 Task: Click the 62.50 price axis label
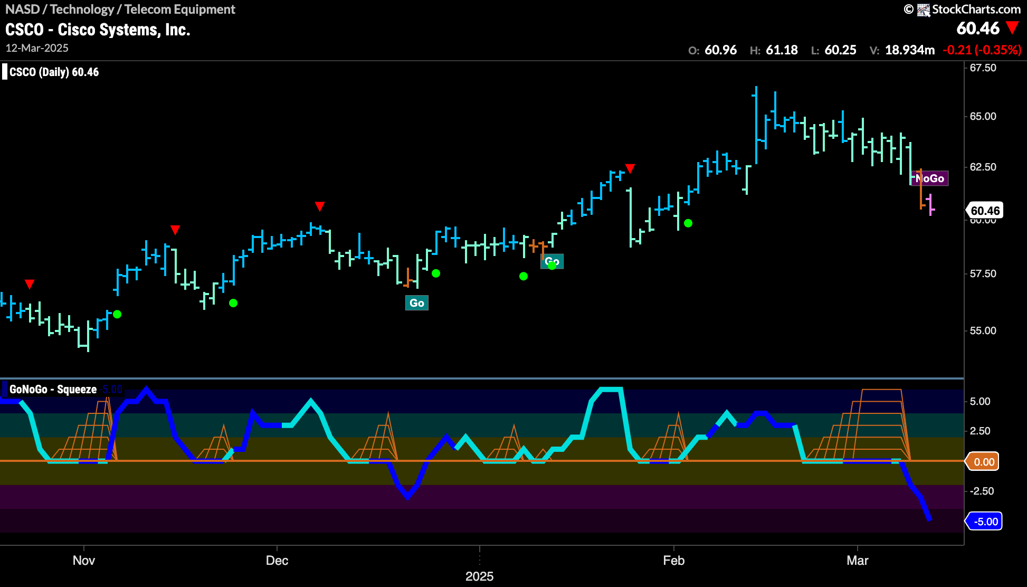(x=983, y=167)
